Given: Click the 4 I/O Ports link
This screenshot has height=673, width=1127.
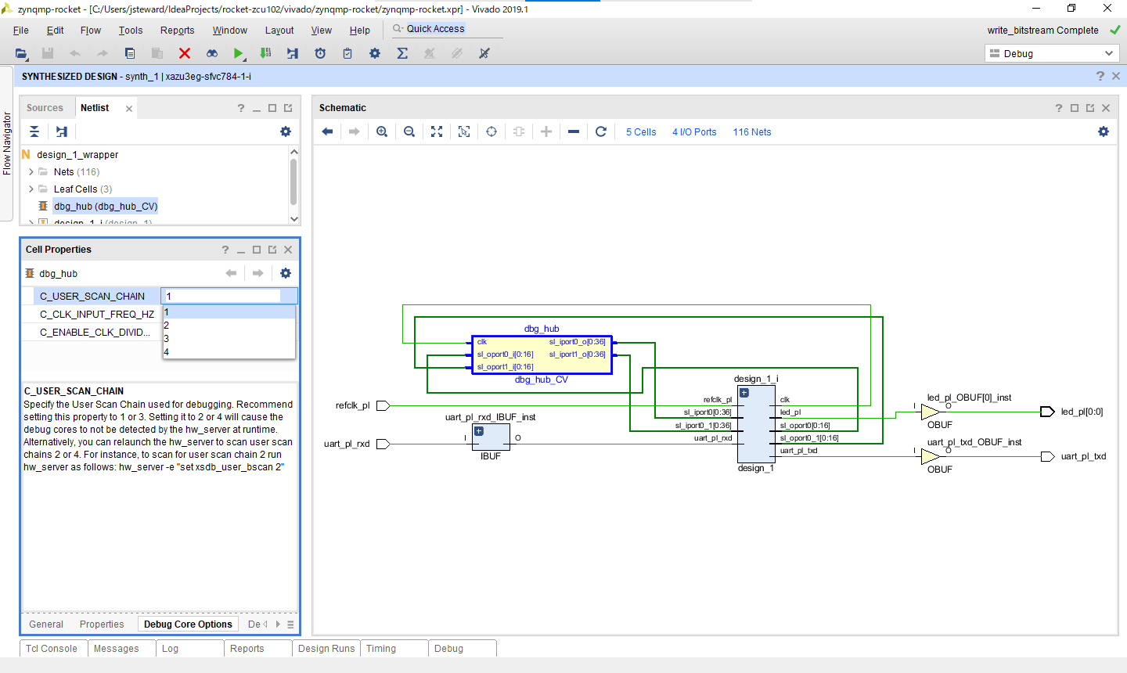Looking at the screenshot, I should pos(694,132).
